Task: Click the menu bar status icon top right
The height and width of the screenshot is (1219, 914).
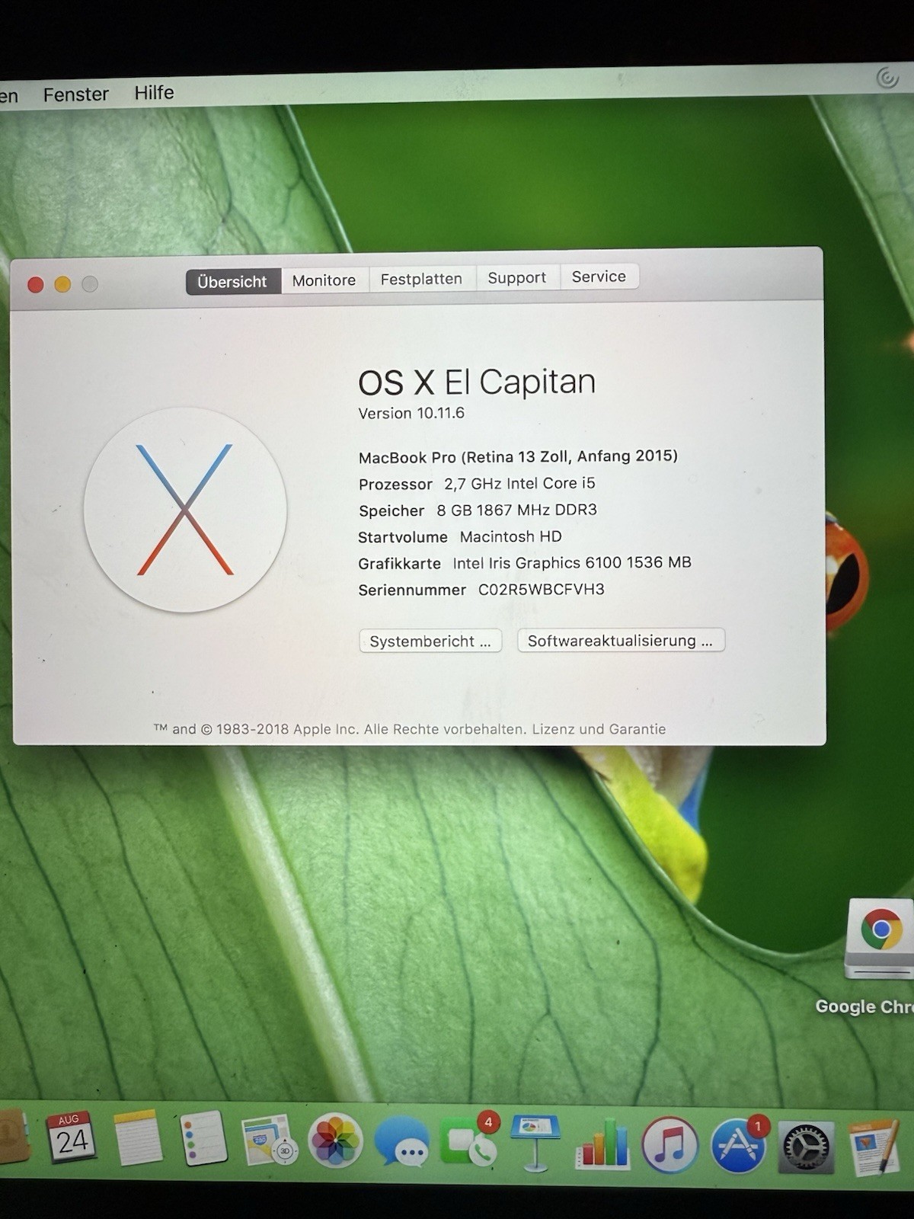Action: (x=887, y=78)
